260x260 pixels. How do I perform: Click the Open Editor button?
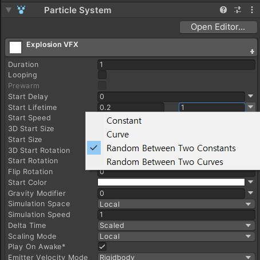[218, 27]
